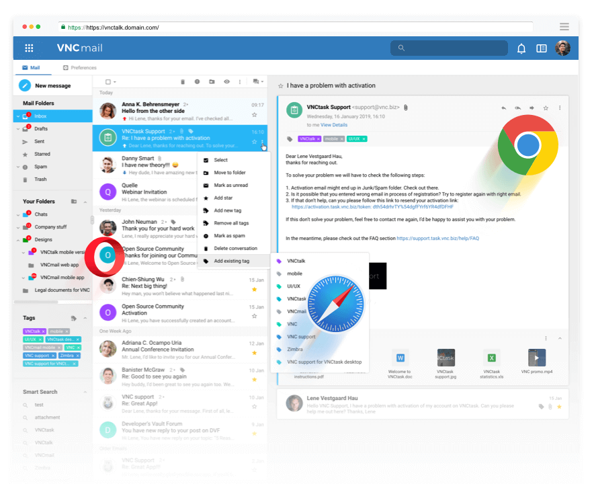Choose 'Move to folder' in context menu
Viewport: 592px width, 484px height.
pos(234,173)
